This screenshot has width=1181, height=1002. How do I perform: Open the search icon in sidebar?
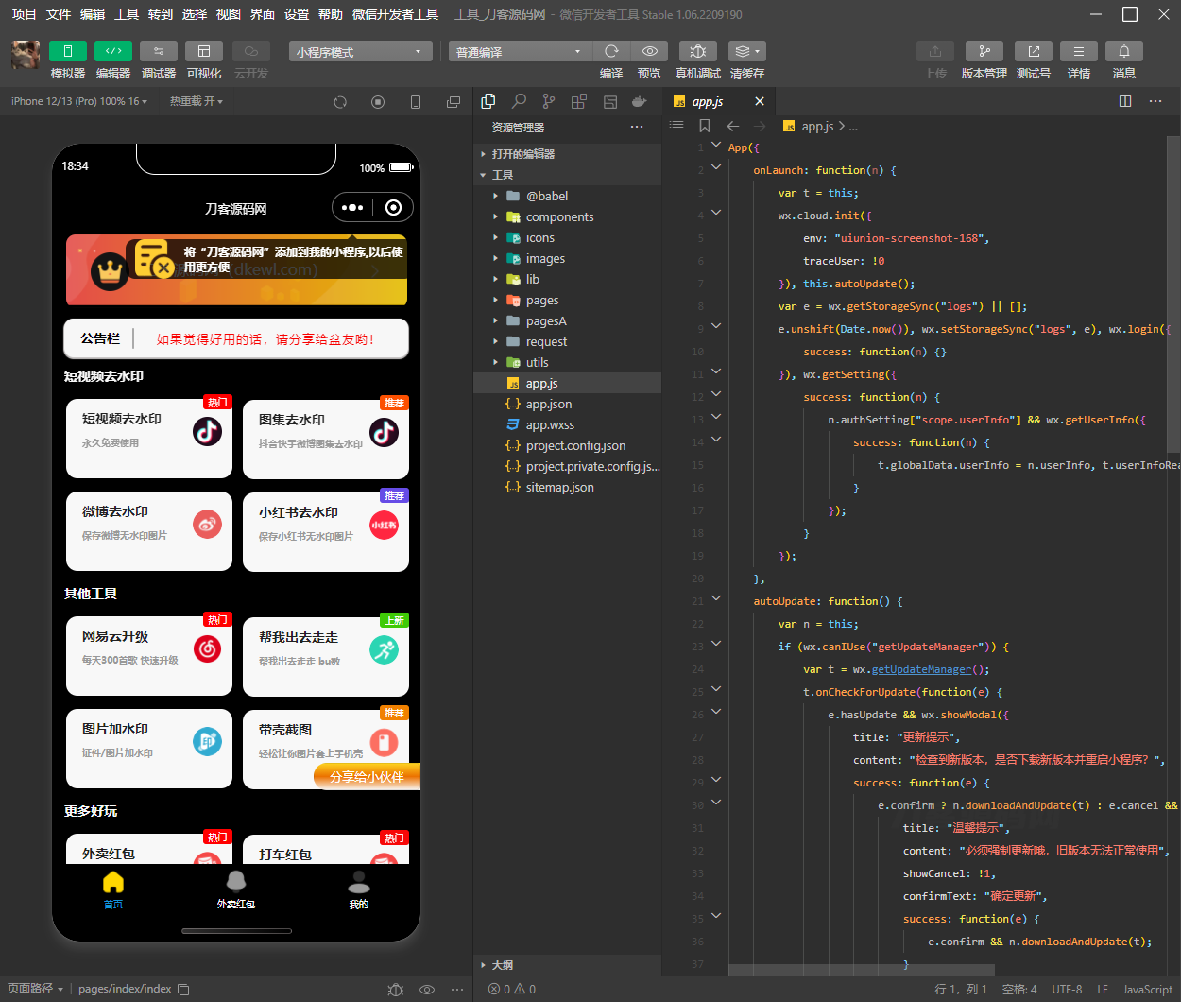coord(519,101)
